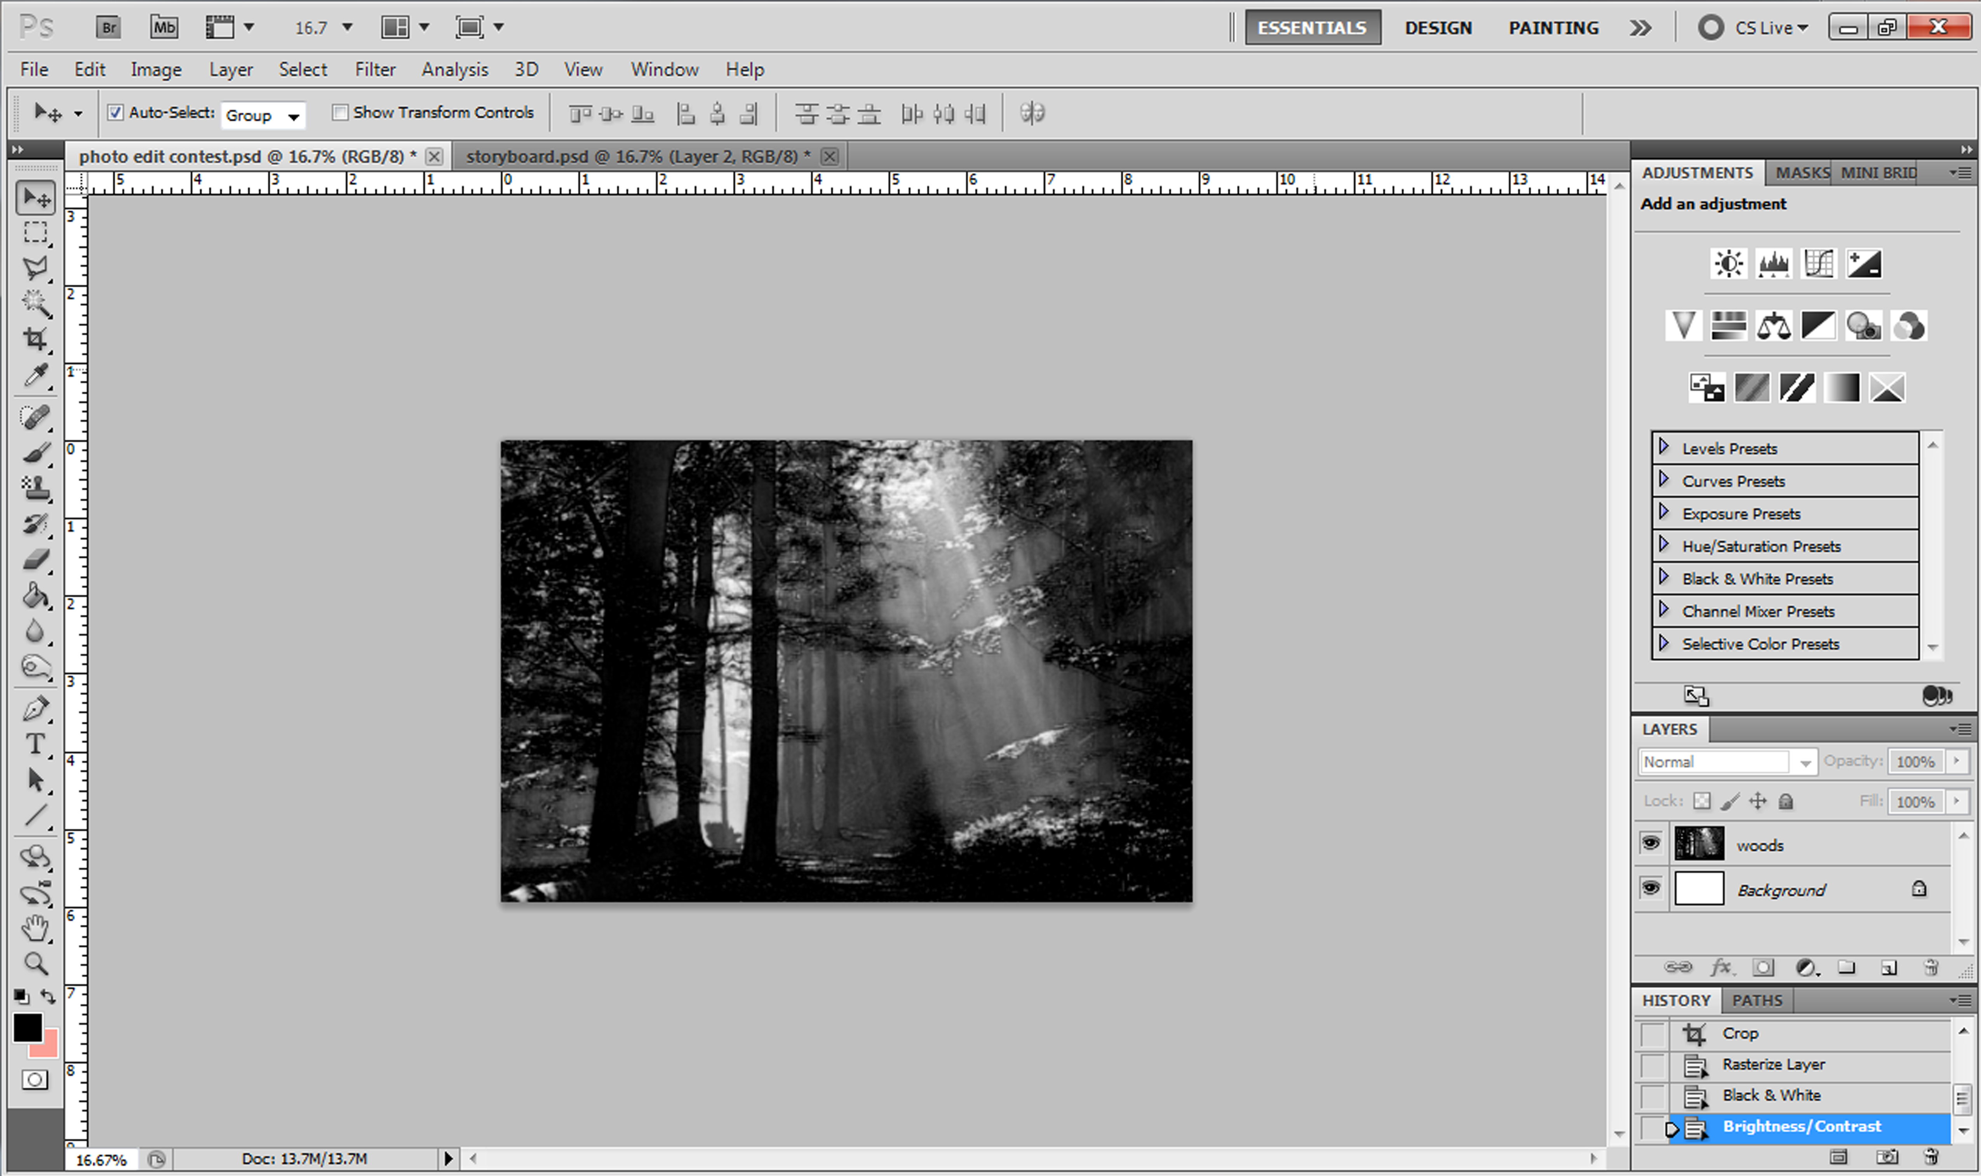
Task: Uncheck the Auto-Select checkbox
Action: click(116, 113)
